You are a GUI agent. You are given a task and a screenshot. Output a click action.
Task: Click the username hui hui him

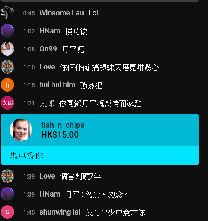[57, 85]
